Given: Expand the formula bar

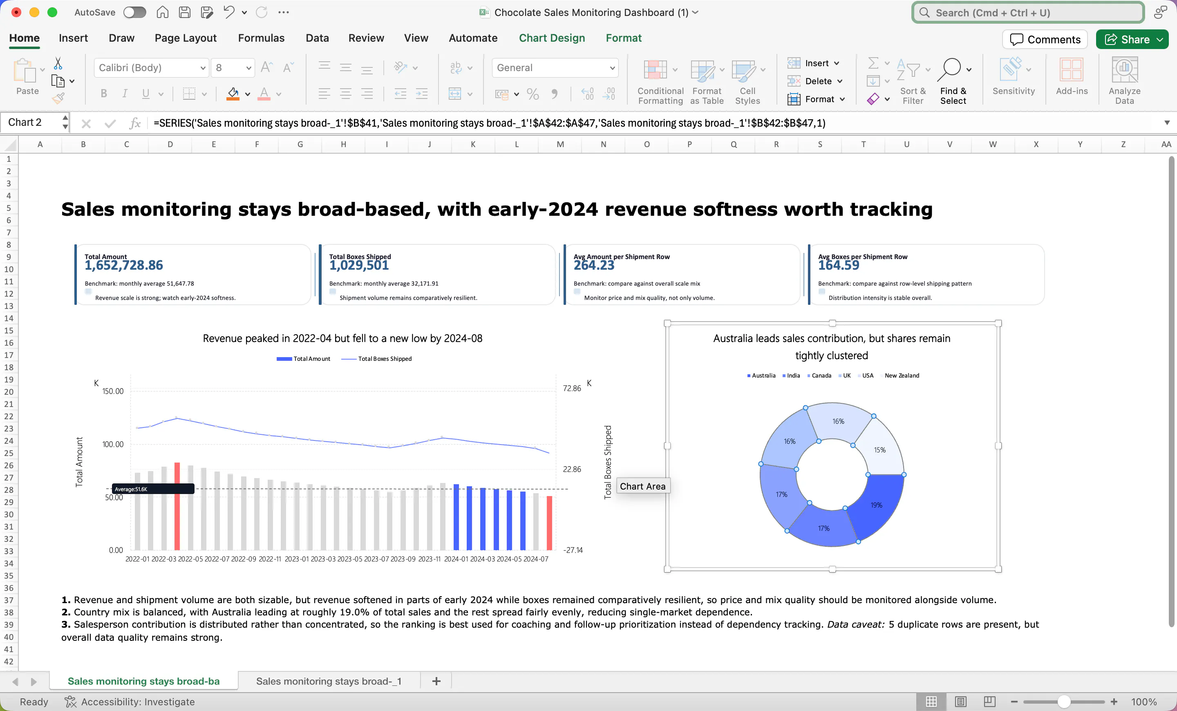Looking at the screenshot, I should click(x=1167, y=123).
